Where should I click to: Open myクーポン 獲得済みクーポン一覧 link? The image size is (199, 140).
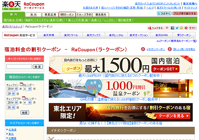177,41
